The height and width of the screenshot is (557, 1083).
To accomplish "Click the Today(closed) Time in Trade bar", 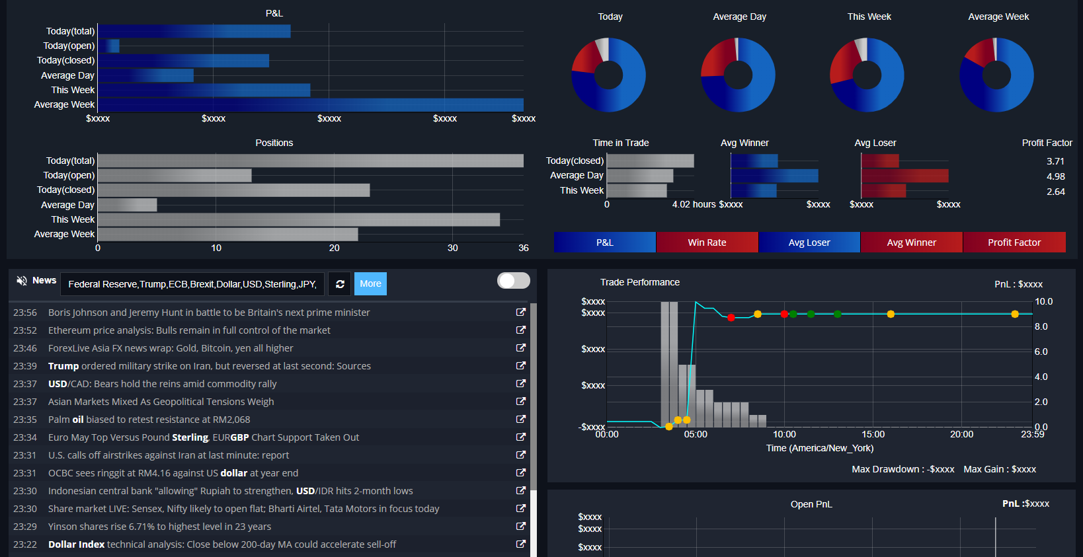I will [x=651, y=161].
